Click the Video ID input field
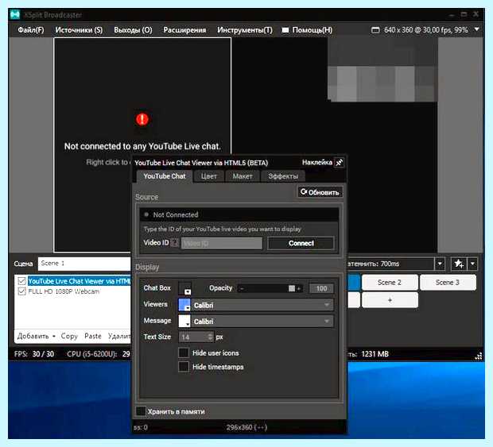Image resolution: width=493 pixels, height=447 pixels. point(222,243)
